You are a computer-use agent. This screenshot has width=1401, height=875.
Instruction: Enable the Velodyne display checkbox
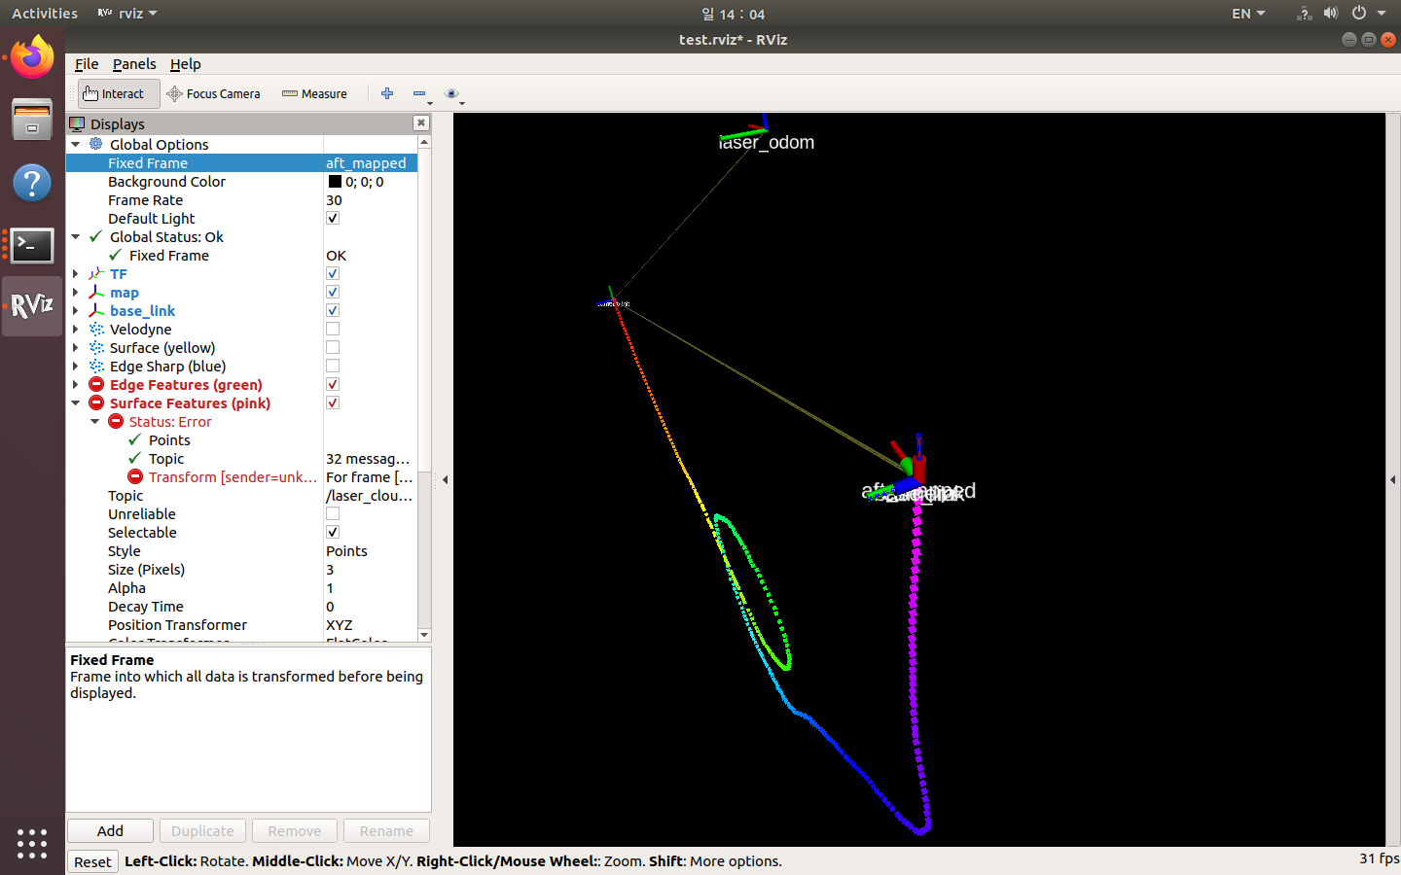click(333, 330)
